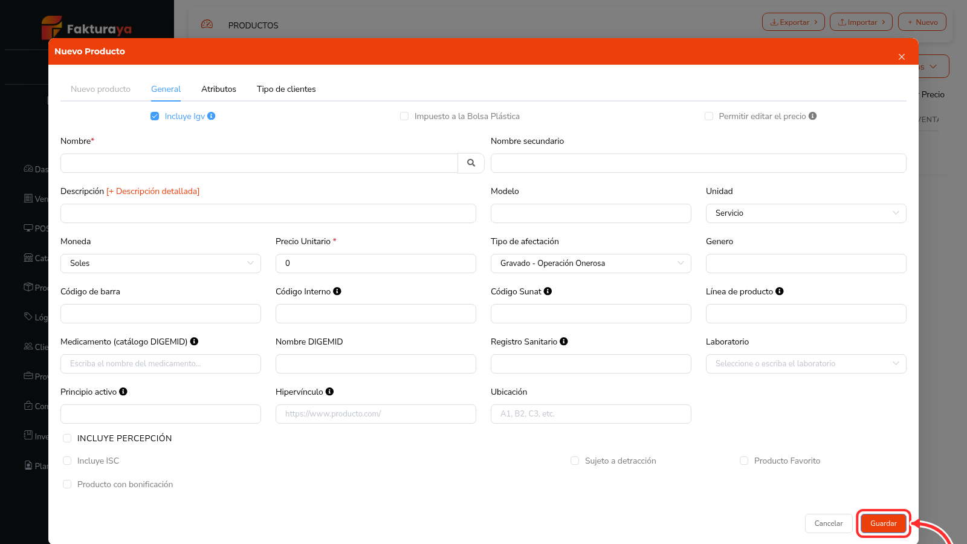Click the Fakturaya logo
Screen dimensions: 967x544
point(86,28)
